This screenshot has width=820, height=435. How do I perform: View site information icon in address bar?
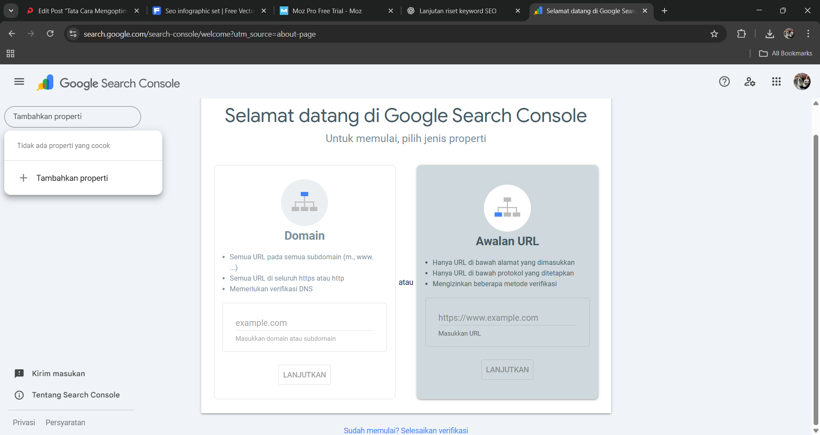point(73,34)
